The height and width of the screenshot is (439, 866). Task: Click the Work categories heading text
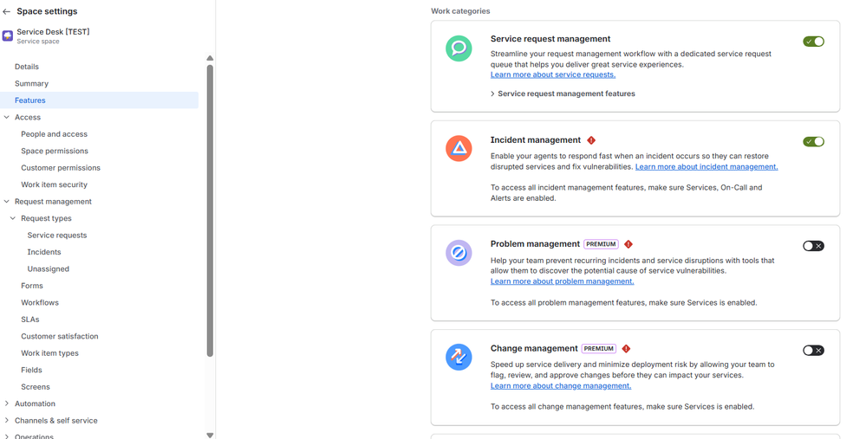pyautogui.click(x=460, y=11)
